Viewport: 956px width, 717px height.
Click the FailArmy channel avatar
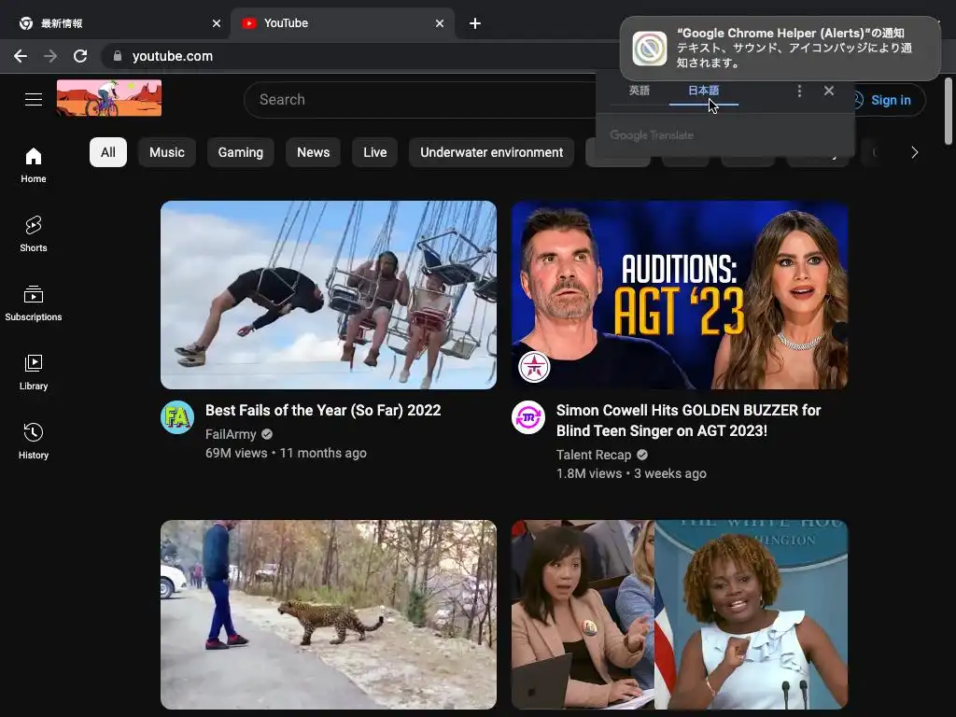[177, 417]
